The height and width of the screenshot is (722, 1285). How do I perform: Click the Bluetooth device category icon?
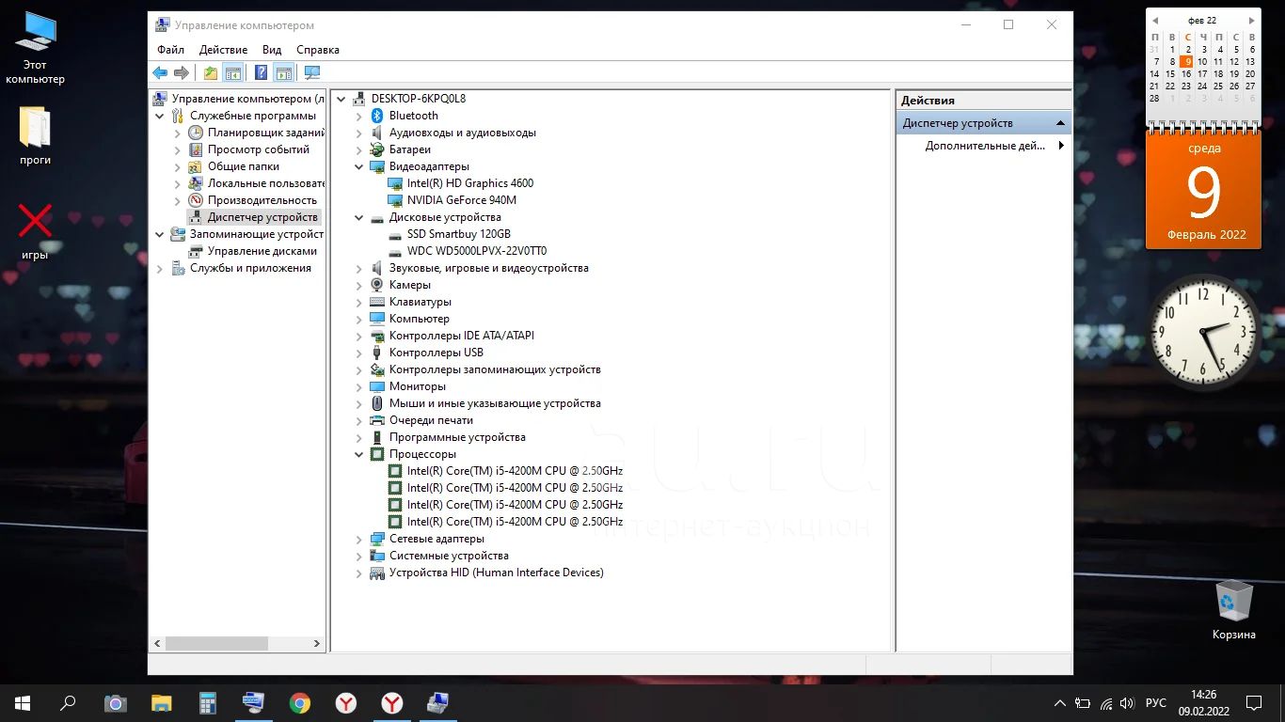(x=377, y=116)
